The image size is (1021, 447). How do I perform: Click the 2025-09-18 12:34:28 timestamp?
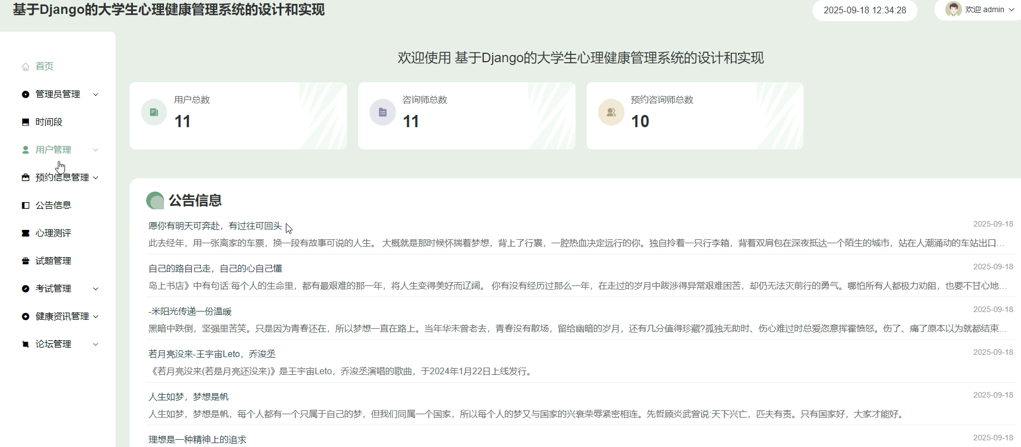point(865,10)
